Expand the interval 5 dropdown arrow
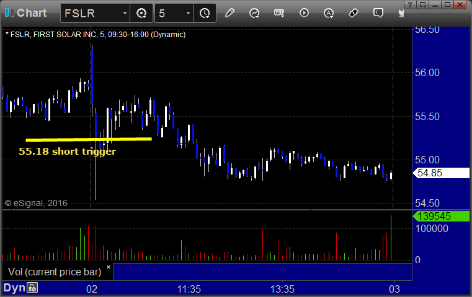This screenshot has width=472, height=297. click(188, 13)
